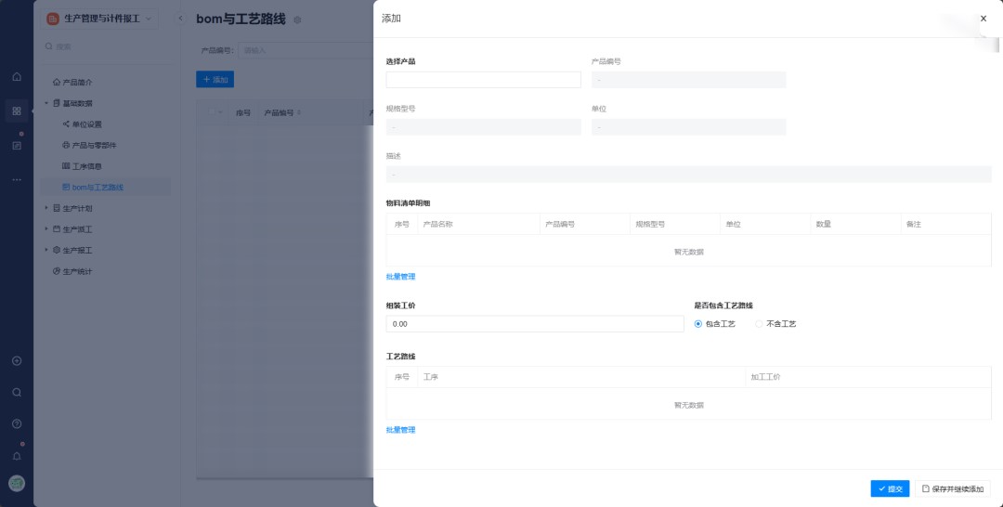Open the apps grid icon in left rail
The height and width of the screenshot is (507, 1003).
point(17,111)
